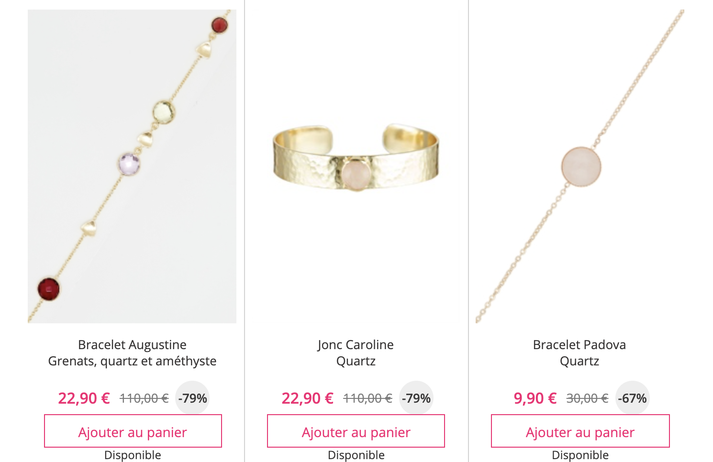Viewport: 713px width, 462px height.
Task: Click the Bracelet Padova Quartz title
Action: coord(579,353)
